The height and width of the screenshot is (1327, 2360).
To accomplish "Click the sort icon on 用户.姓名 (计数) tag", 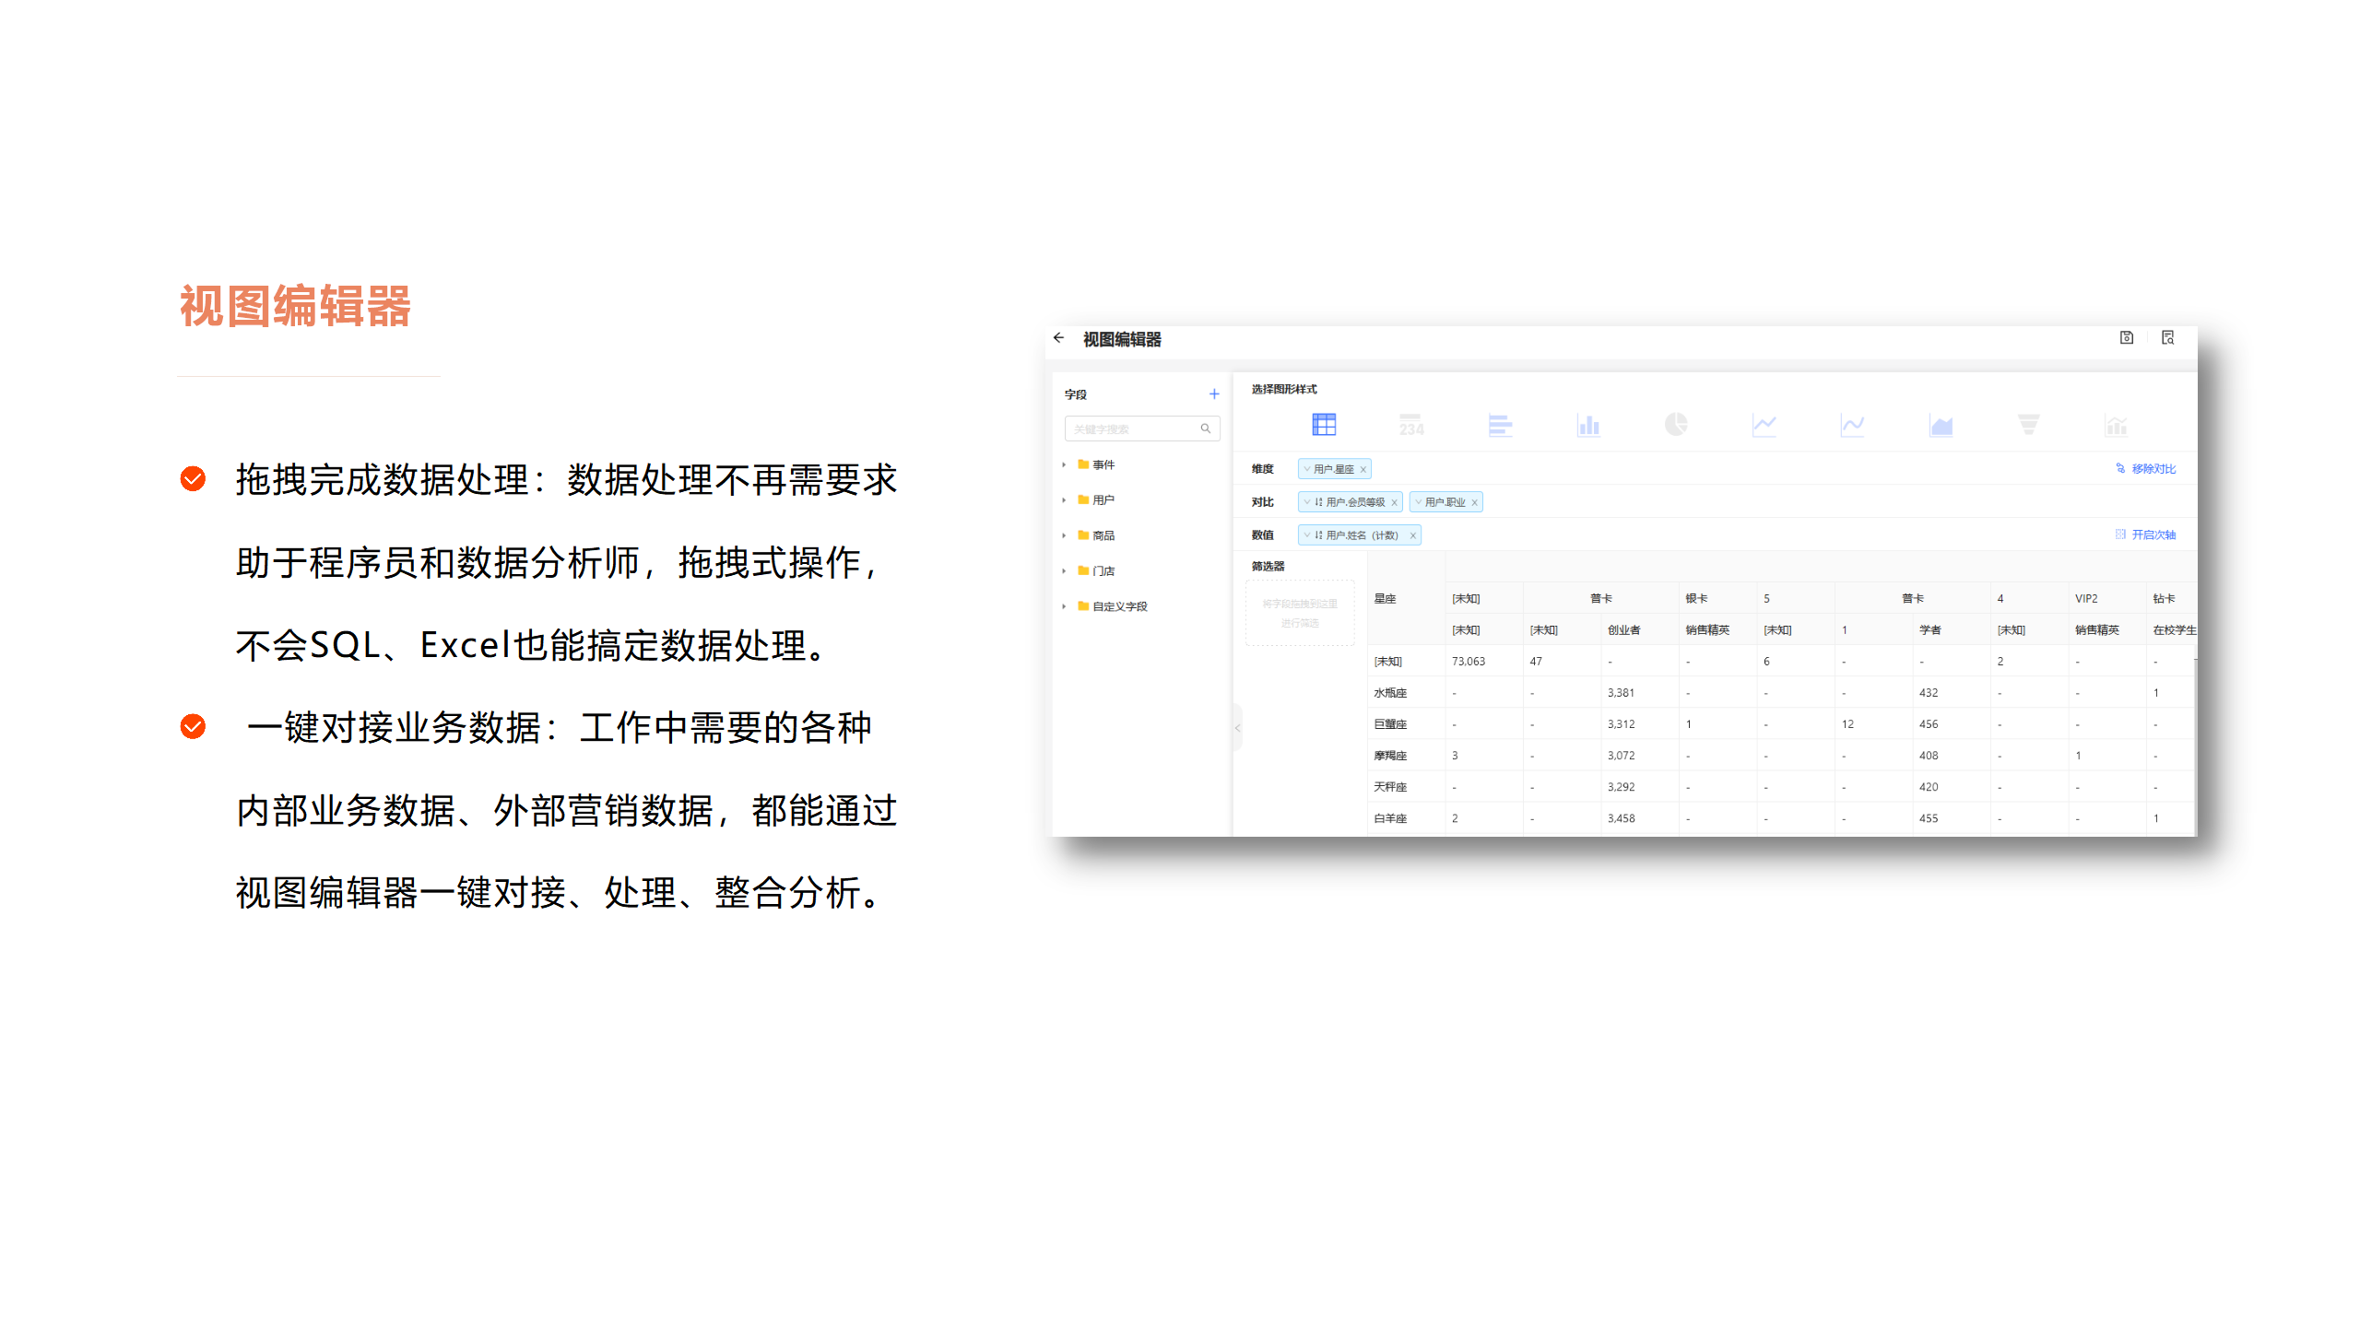I will [x=1318, y=535].
